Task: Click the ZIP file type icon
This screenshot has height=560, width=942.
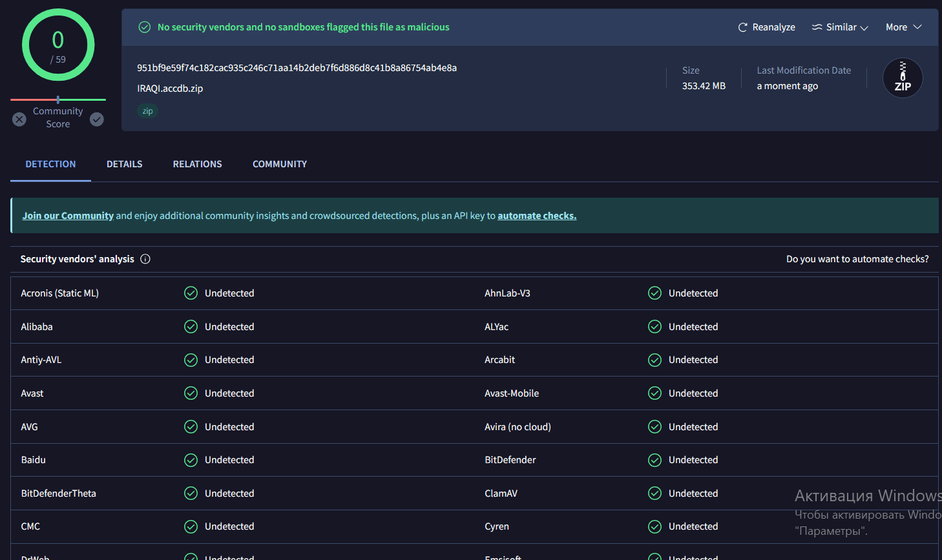Action: (x=903, y=78)
